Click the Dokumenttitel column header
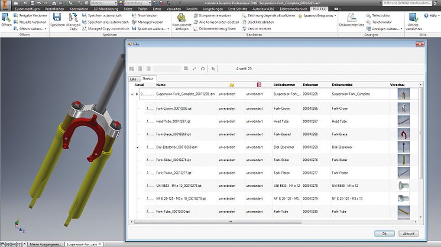Viewport: 441px width, 247px height. pos(342,85)
